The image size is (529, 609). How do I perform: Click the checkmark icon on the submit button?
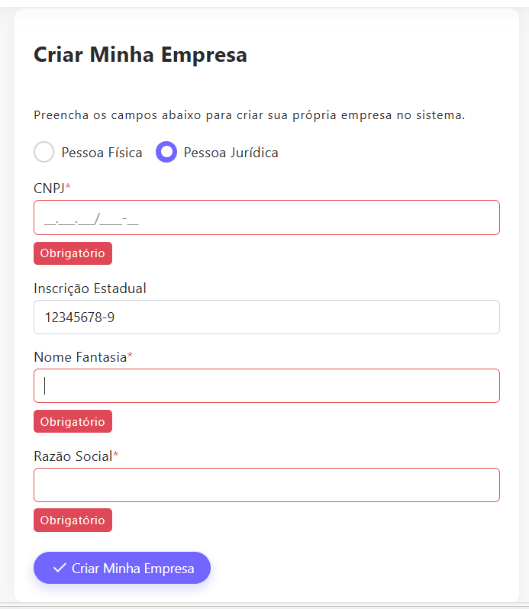(x=60, y=569)
